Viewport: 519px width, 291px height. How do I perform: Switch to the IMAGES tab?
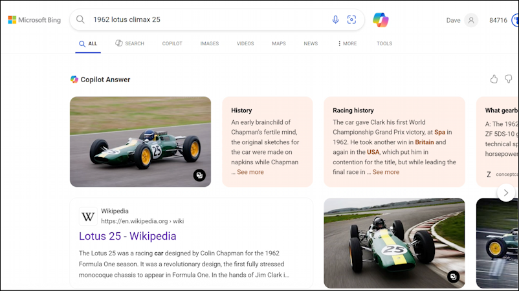209,44
